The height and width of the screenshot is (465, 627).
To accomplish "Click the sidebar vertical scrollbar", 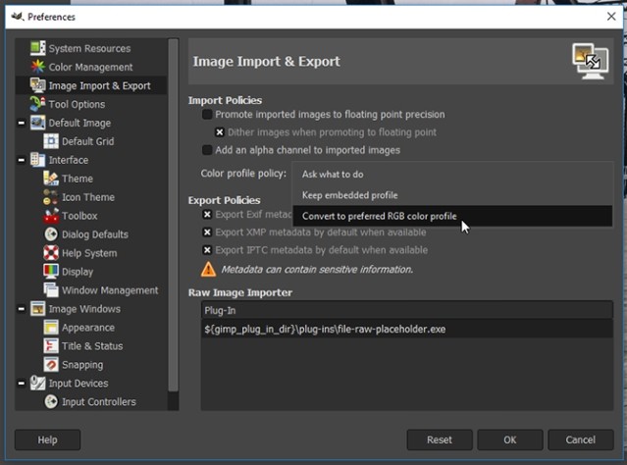I will click(x=174, y=196).
